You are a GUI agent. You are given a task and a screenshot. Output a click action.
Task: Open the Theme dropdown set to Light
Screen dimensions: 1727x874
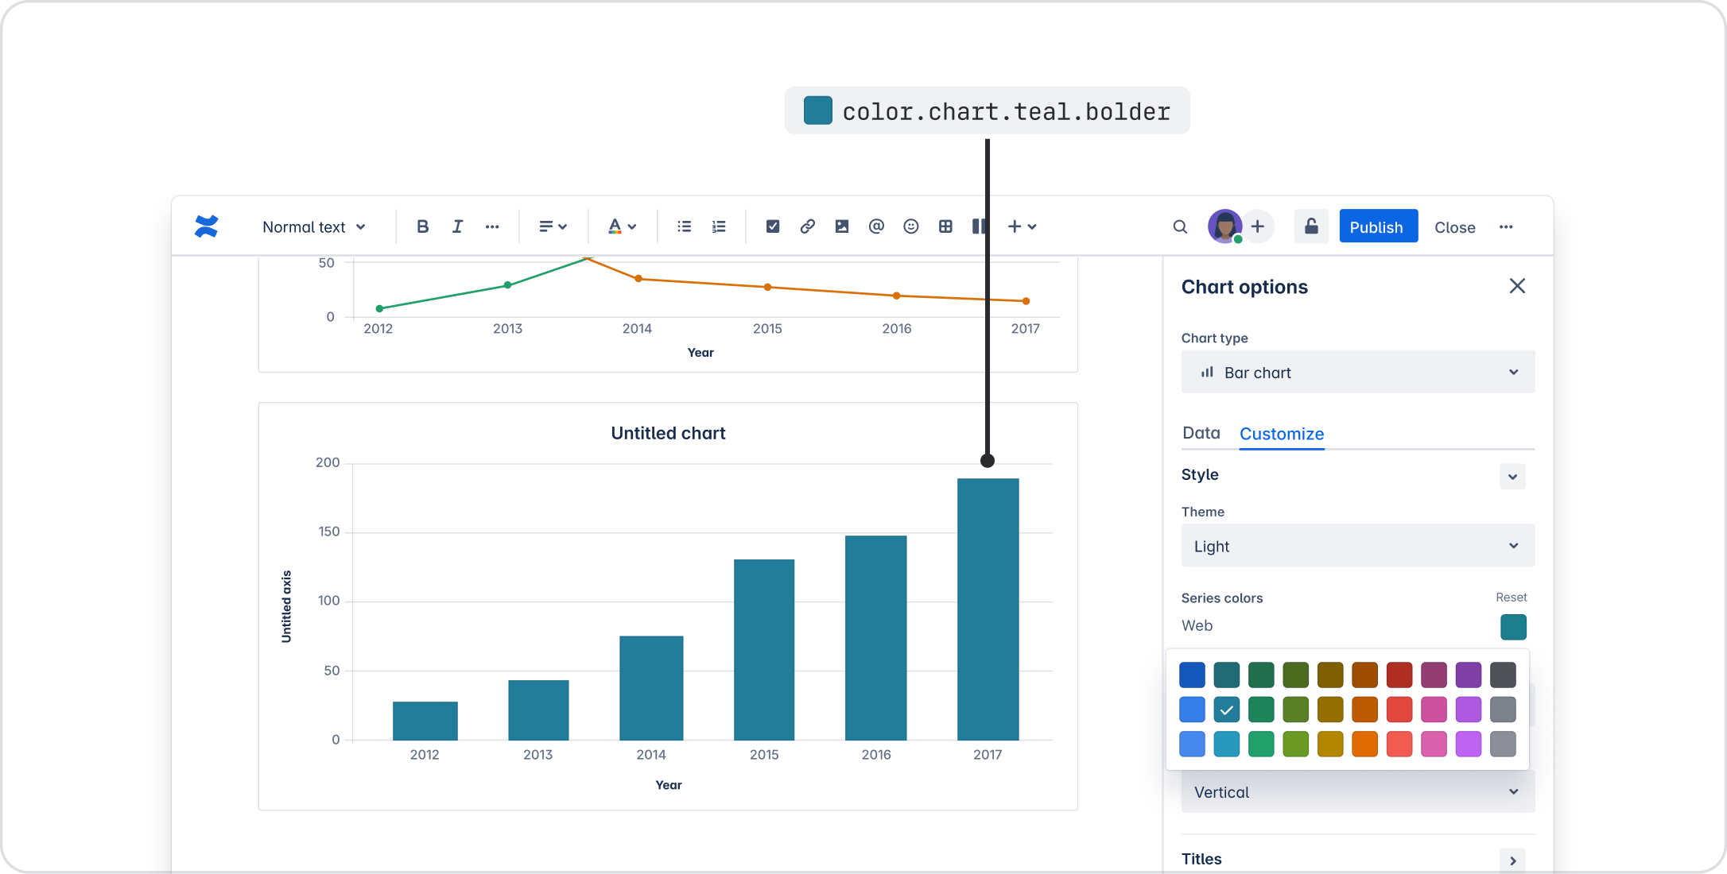(x=1357, y=546)
